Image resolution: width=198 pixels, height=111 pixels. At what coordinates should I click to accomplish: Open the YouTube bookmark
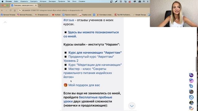pos(56,15)
